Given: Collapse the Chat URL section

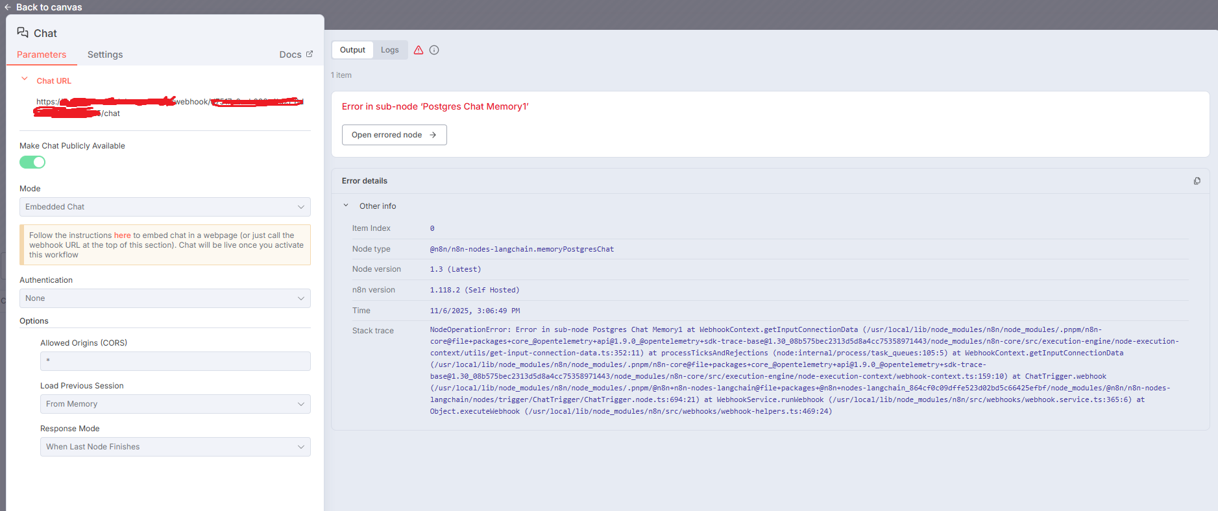Looking at the screenshot, I should click(25, 79).
